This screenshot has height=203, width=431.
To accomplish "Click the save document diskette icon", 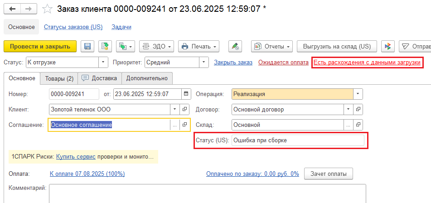I will click(x=87, y=46).
